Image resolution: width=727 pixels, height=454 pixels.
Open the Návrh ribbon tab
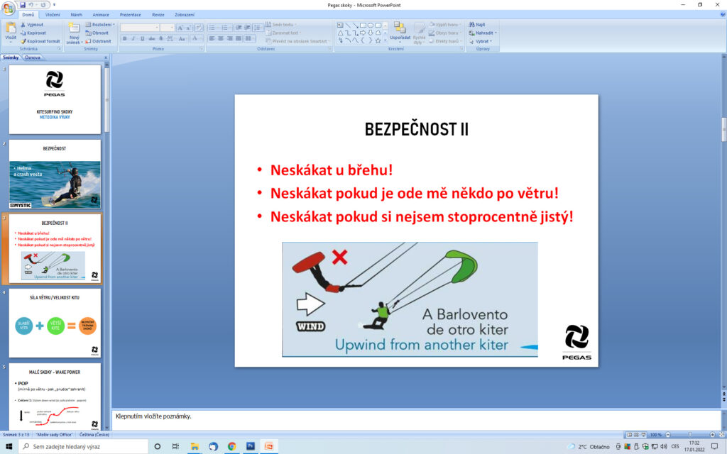coord(76,15)
